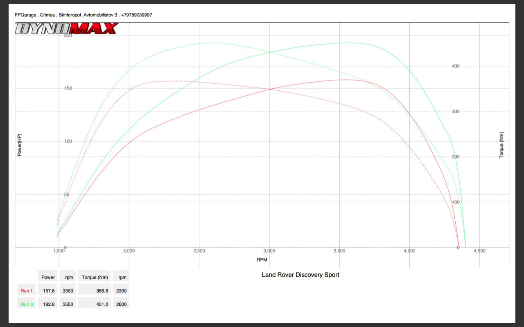Image resolution: width=524 pixels, height=327 pixels.
Task: Select the "1,500" RPM axis tick label
Action: (59, 251)
